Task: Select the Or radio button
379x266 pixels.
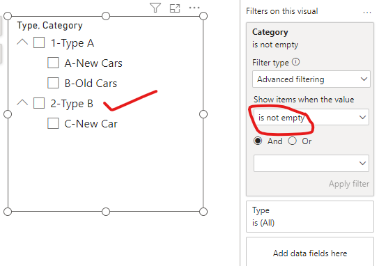Action: (x=292, y=141)
